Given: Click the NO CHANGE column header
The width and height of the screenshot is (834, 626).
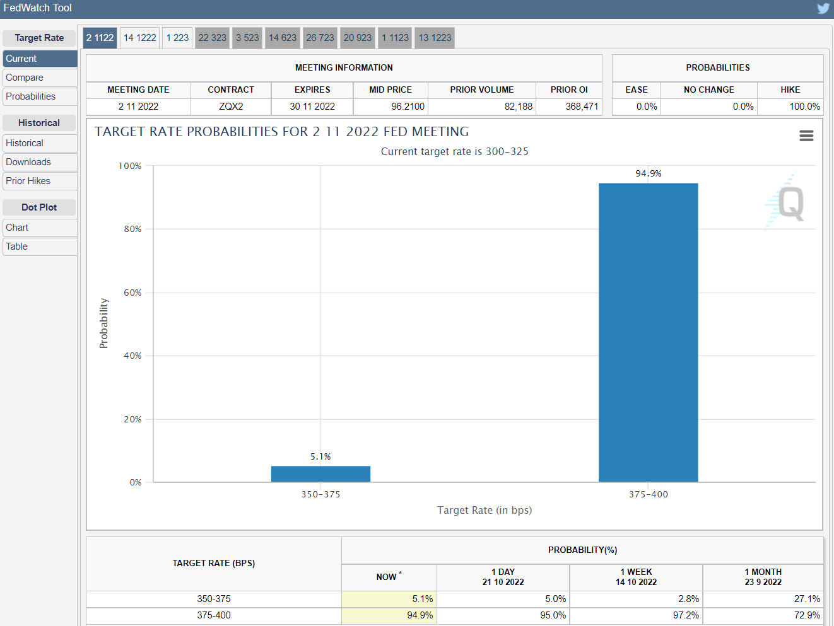Looking at the screenshot, I should point(709,90).
